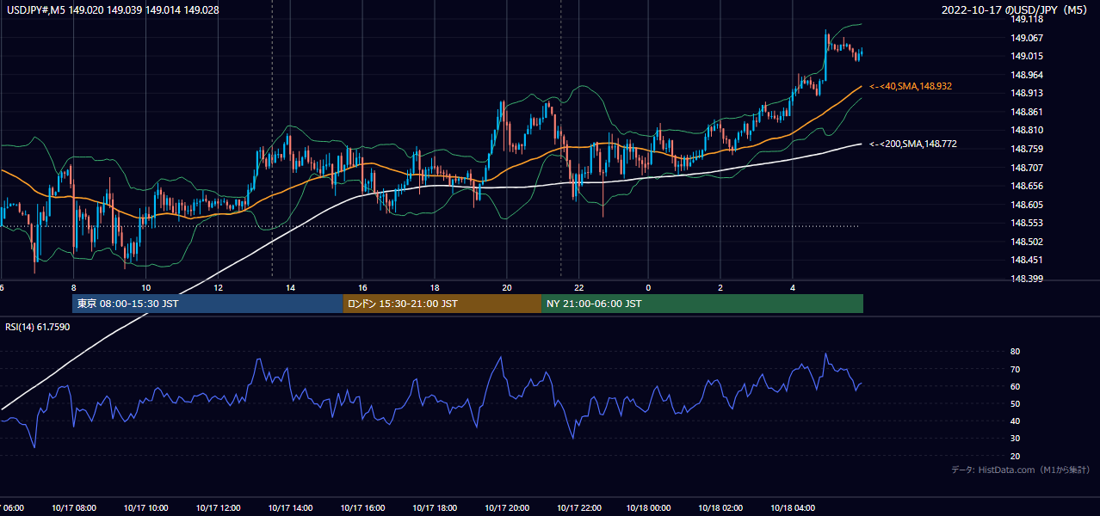Click RSI scale value 70

[1016, 369]
